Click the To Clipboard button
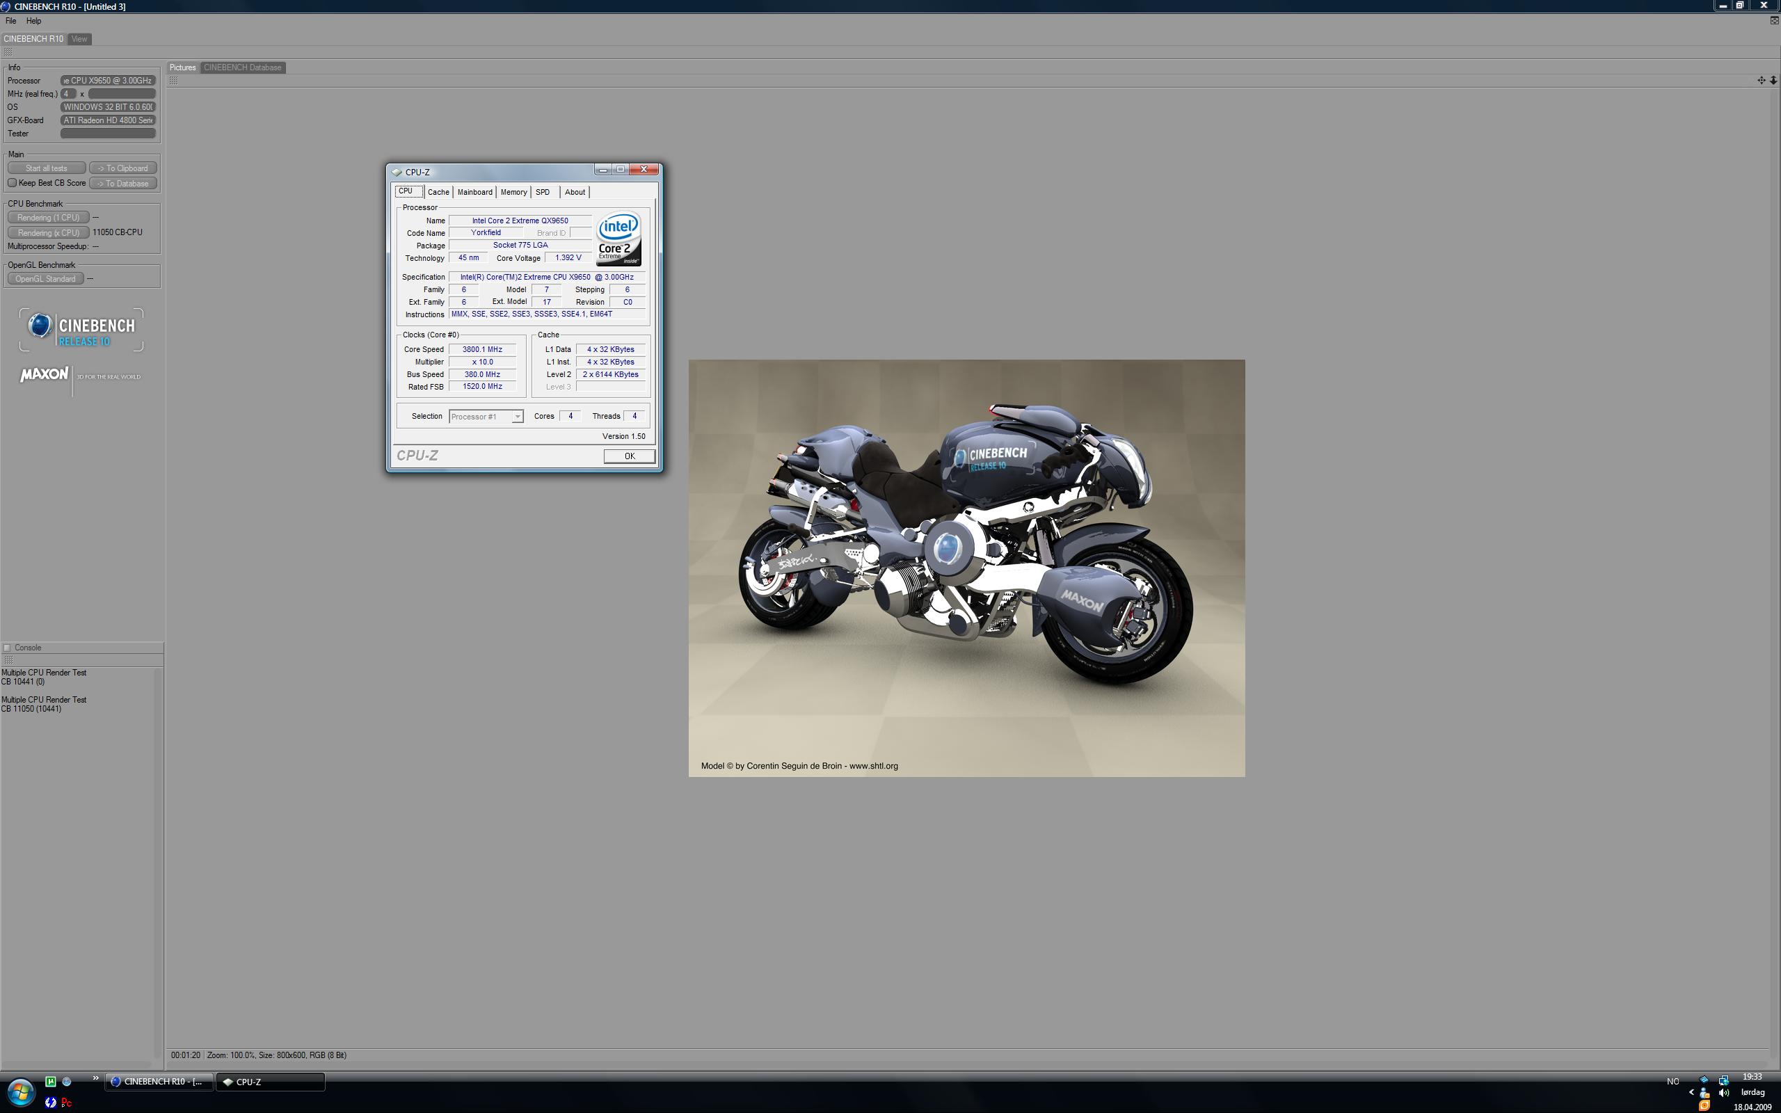1781x1113 pixels. [123, 168]
